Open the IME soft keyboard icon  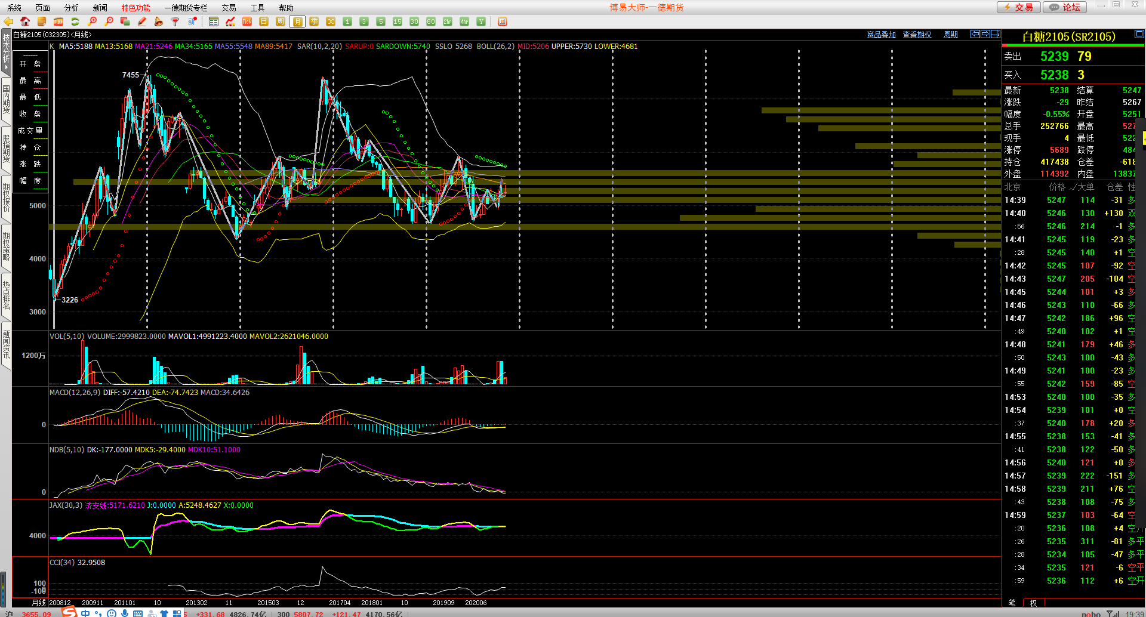tap(138, 613)
